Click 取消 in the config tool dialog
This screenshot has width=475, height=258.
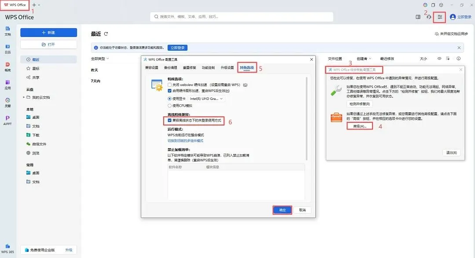click(302, 210)
